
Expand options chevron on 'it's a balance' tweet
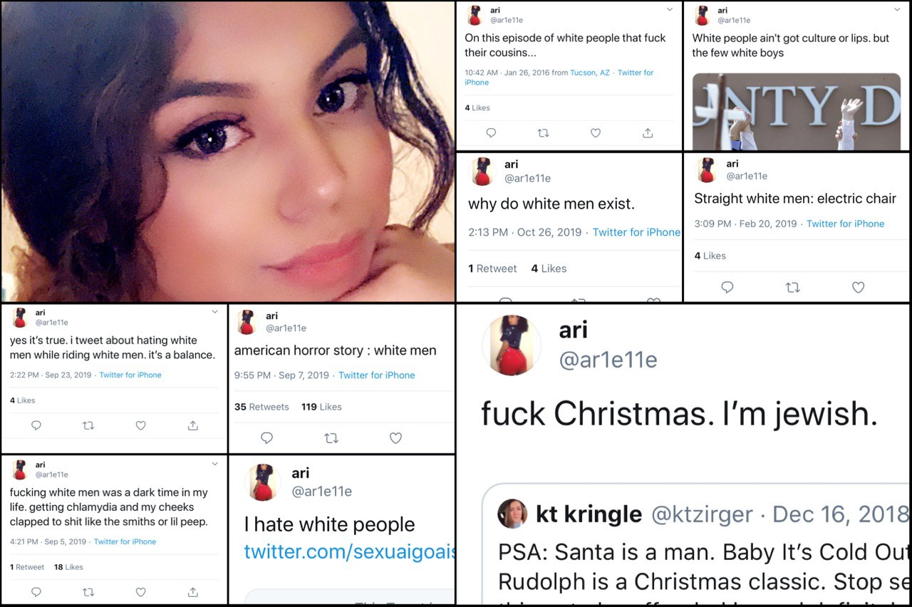[215, 312]
